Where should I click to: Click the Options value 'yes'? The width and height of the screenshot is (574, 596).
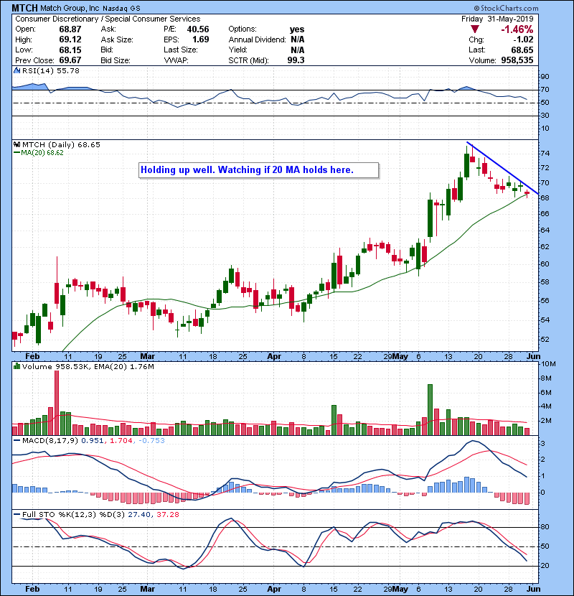[297, 29]
